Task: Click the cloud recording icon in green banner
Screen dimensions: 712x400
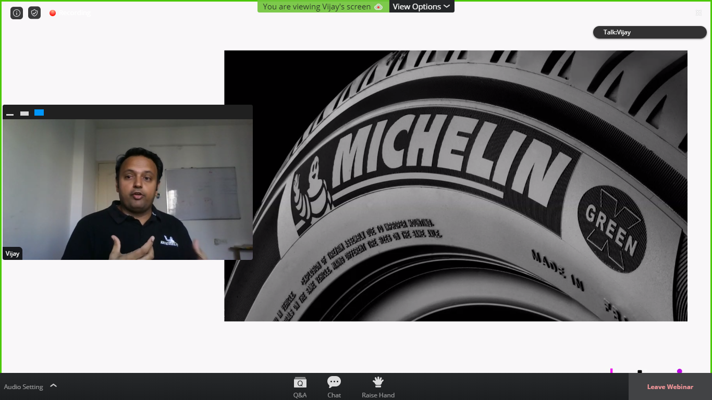Action: click(378, 7)
